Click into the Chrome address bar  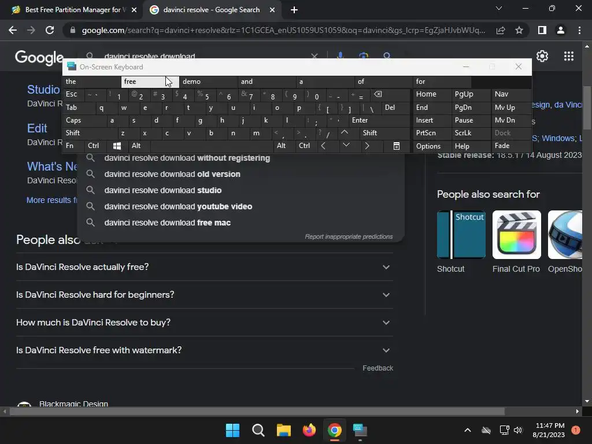pos(283,30)
